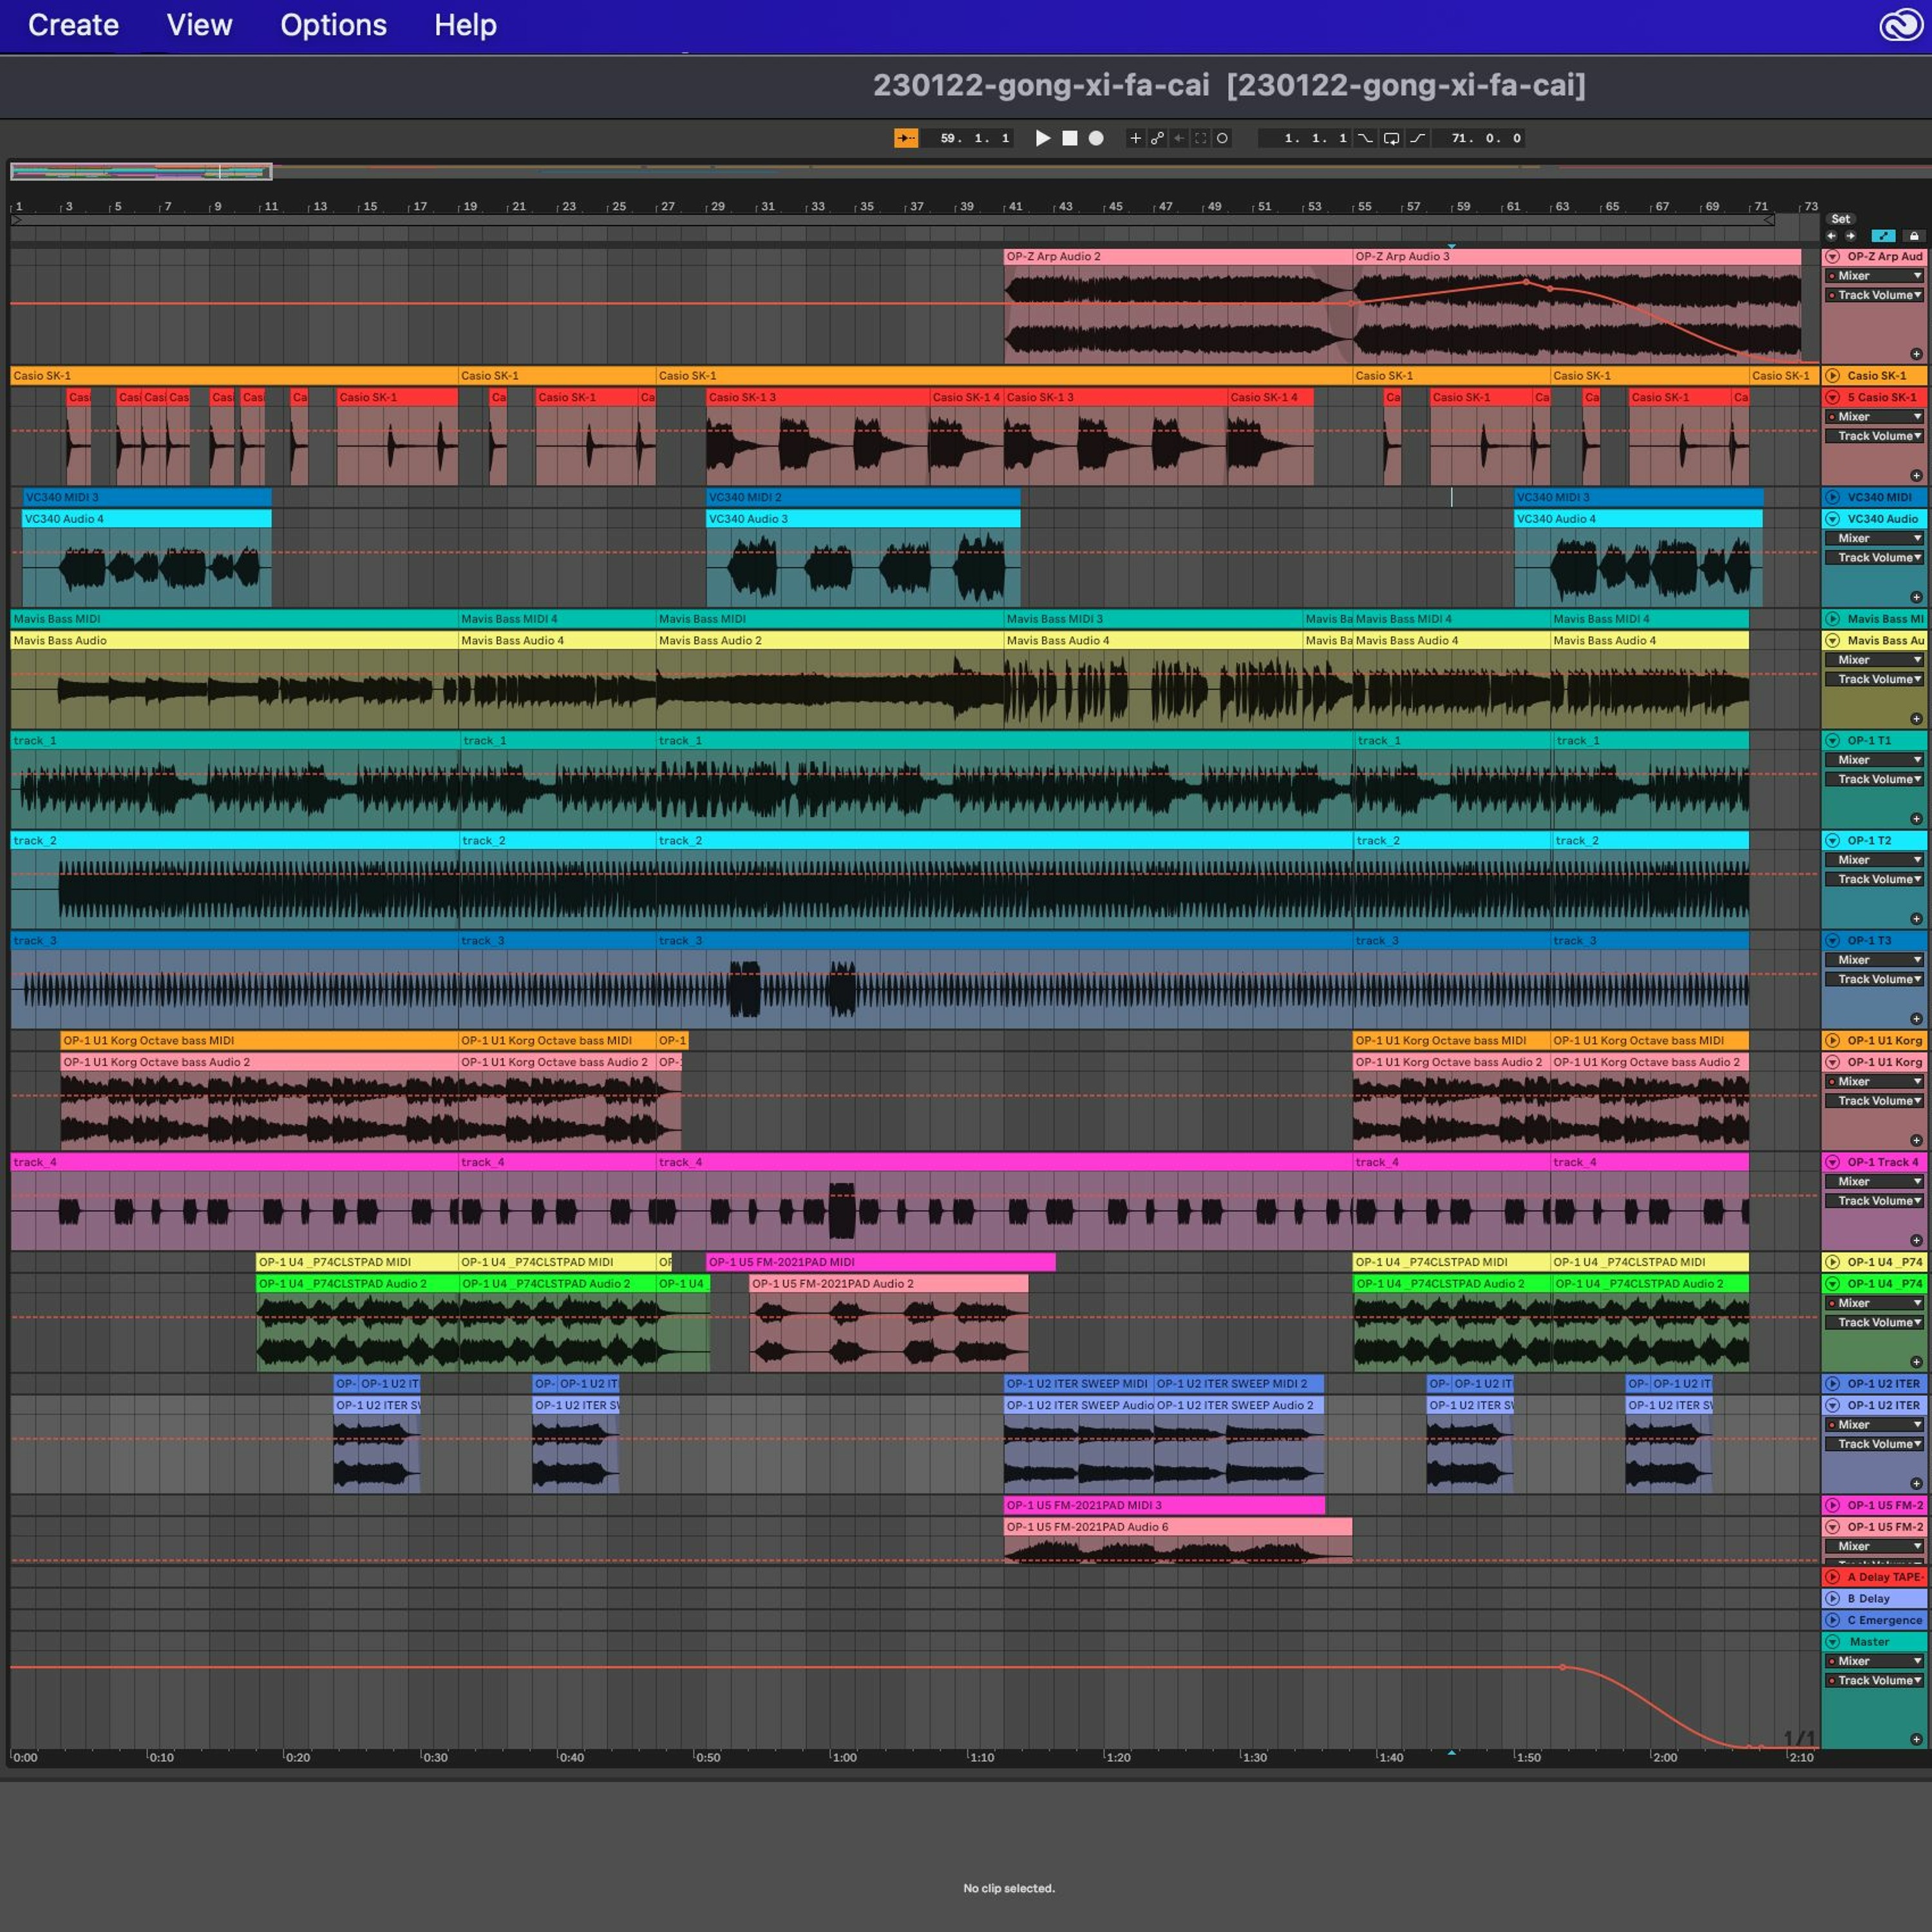
Task: Expand the VC340 MIDI track
Action: click(x=1832, y=497)
